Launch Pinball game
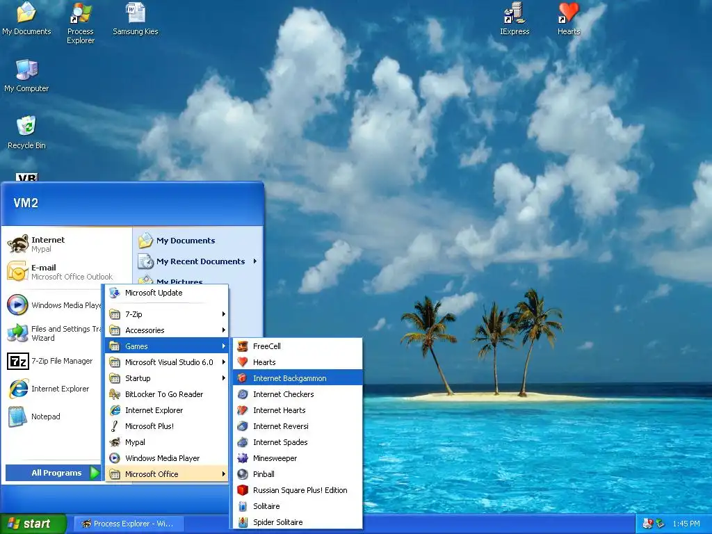The width and height of the screenshot is (712, 534). [x=298, y=474]
